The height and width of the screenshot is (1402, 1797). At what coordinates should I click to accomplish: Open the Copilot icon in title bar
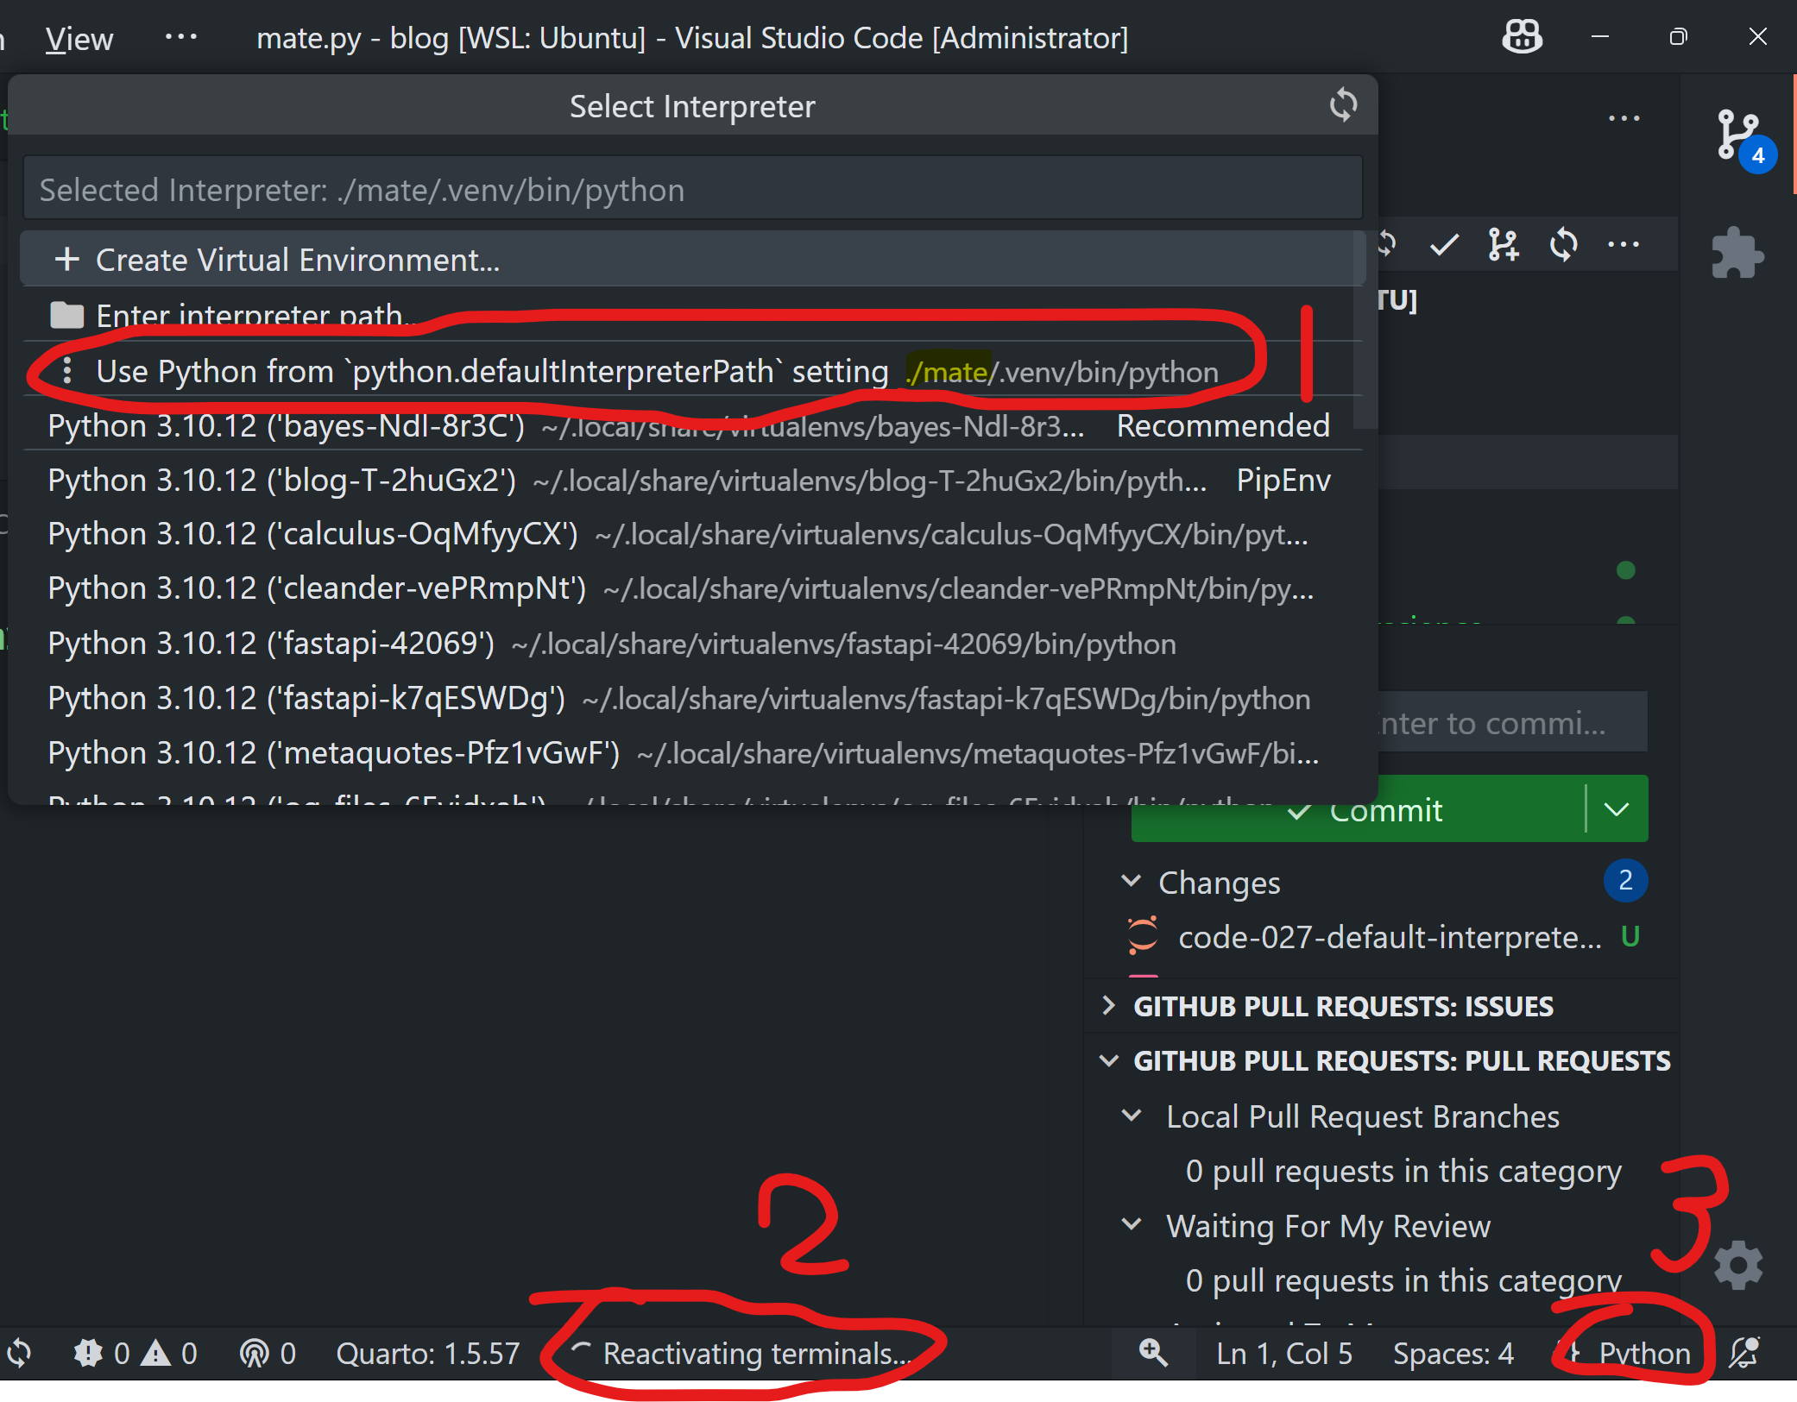pos(1523,36)
